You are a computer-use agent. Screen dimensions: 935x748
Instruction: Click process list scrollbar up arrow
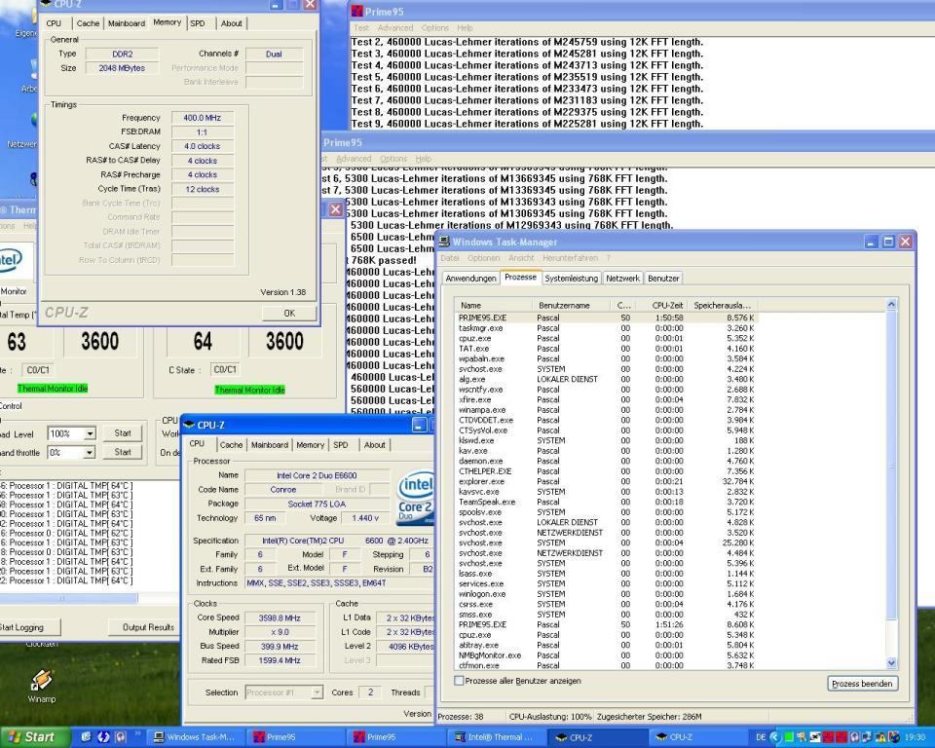(x=891, y=305)
